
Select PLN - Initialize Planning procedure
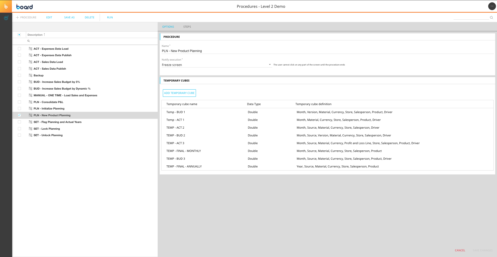pyautogui.click(x=85, y=108)
